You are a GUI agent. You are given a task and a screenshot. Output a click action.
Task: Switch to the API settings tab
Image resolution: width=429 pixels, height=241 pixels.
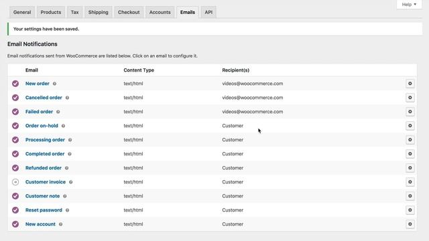[x=208, y=12]
